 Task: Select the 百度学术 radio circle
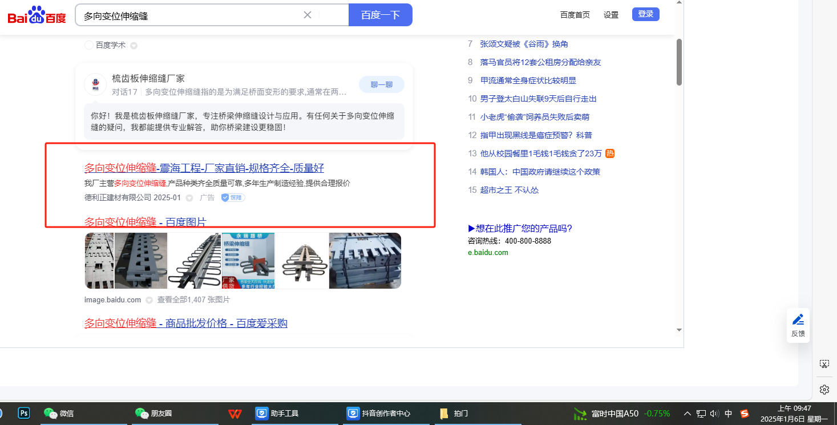click(x=89, y=45)
